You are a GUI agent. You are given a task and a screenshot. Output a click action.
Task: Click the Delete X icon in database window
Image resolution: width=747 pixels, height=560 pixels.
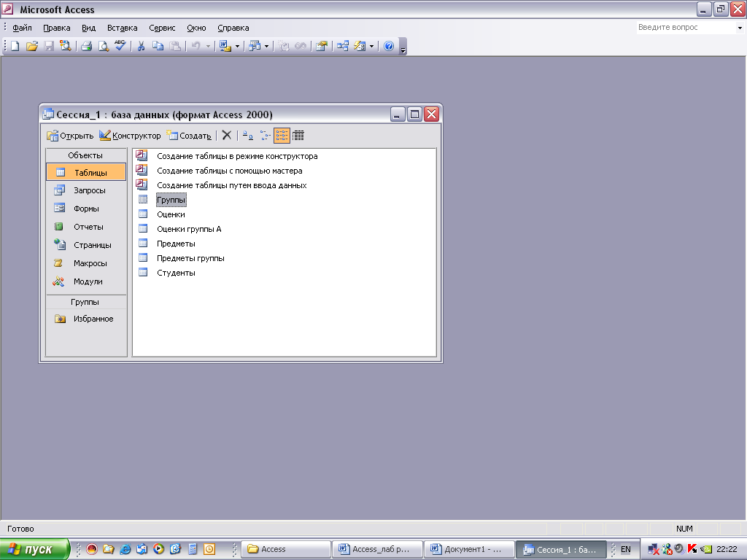pyautogui.click(x=227, y=135)
